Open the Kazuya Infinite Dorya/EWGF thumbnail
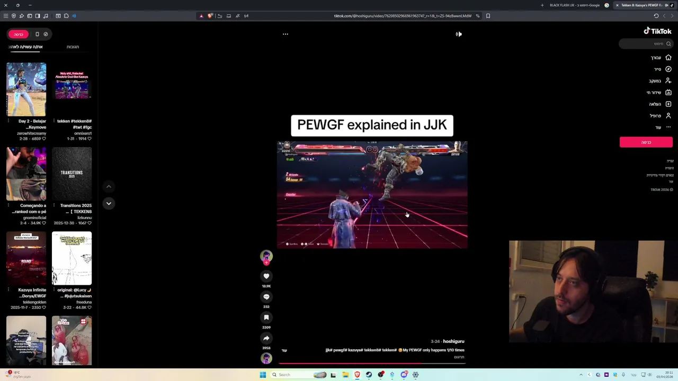Screen dimensions: 678x381 point(26,258)
